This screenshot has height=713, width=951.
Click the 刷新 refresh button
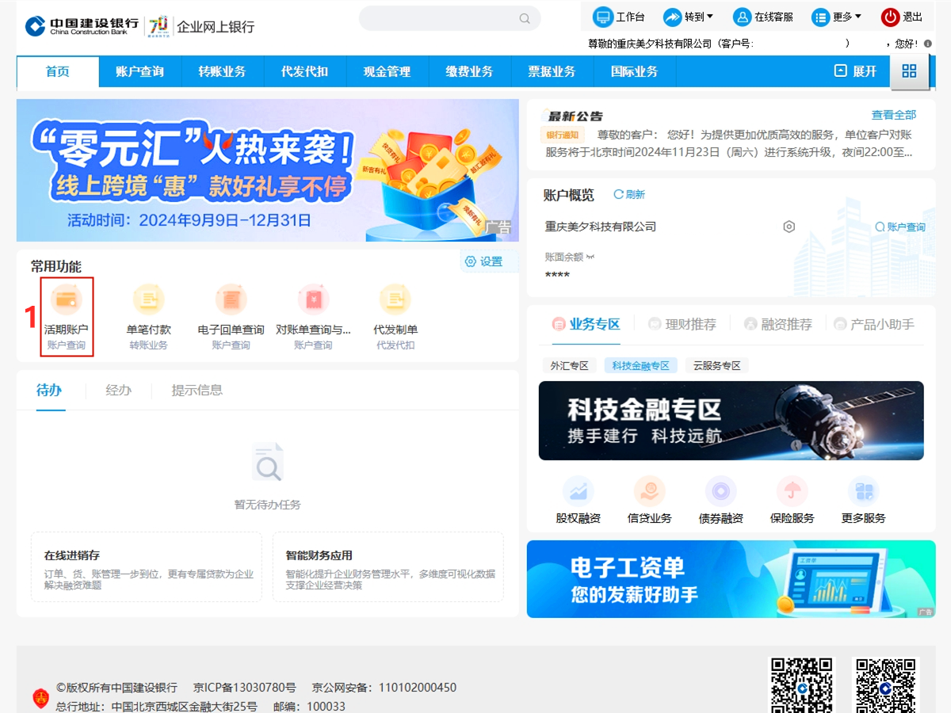(x=629, y=194)
